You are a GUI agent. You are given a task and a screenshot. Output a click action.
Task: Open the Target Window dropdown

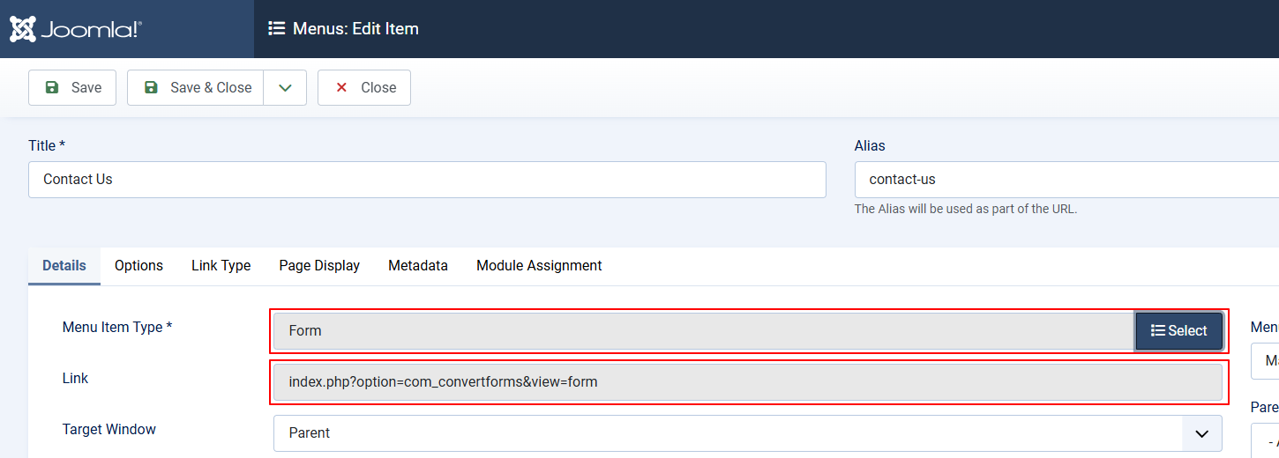tap(747, 433)
